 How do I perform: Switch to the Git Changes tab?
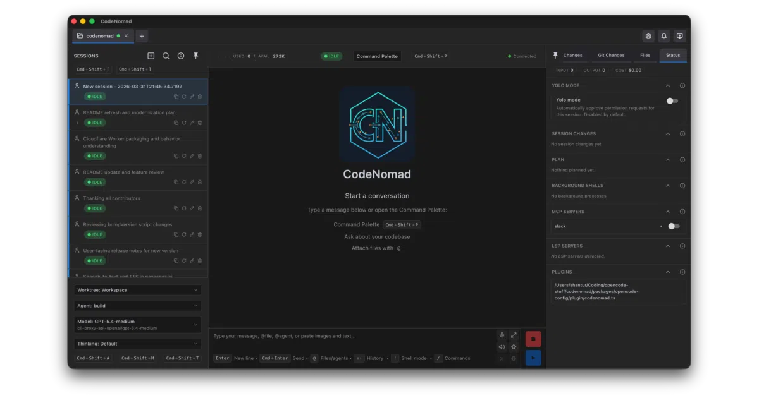point(611,56)
